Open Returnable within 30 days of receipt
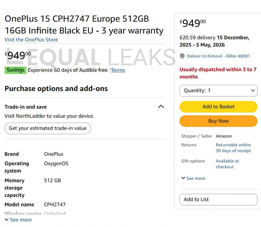Image resolution: width=261 pixels, height=227 pixels. 233,148
